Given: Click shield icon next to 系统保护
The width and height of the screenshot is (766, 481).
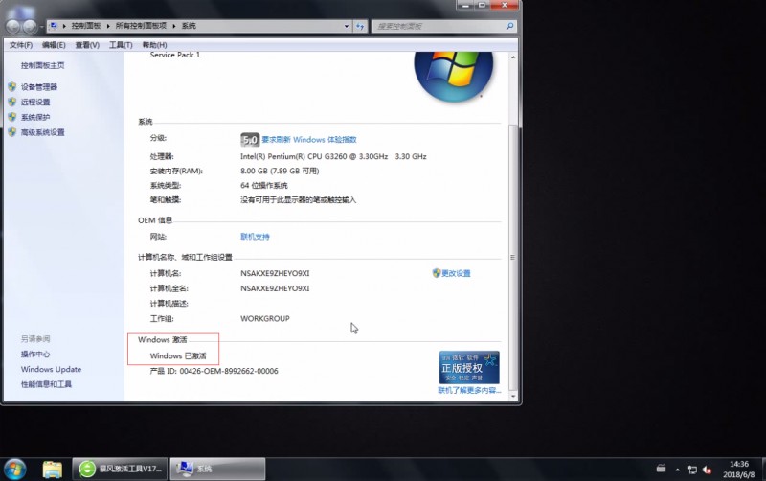Looking at the screenshot, I should click(12, 117).
